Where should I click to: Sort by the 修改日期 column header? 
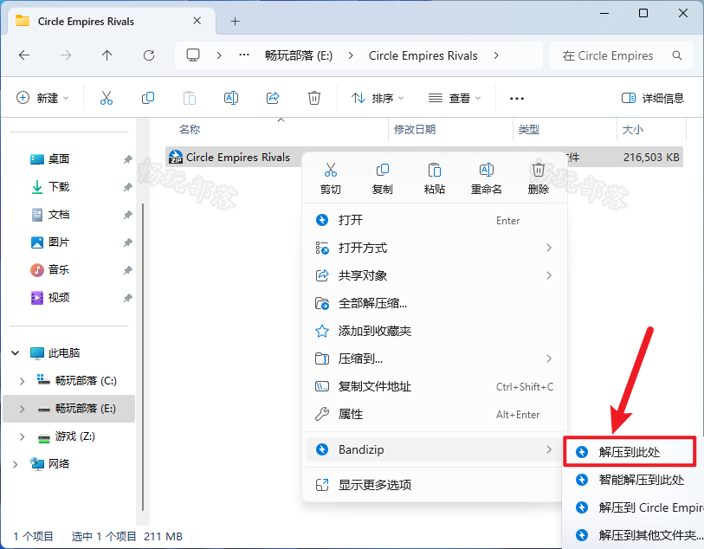(x=415, y=130)
